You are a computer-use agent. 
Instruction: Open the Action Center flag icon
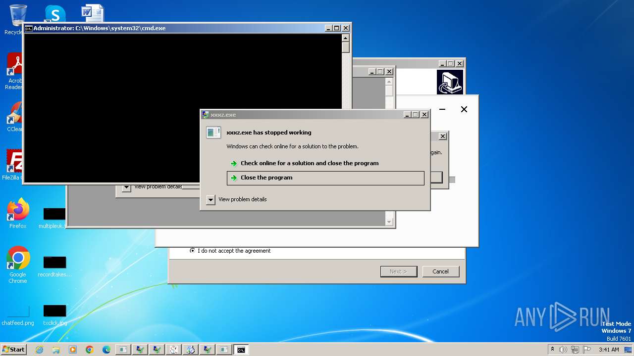(587, 350)
